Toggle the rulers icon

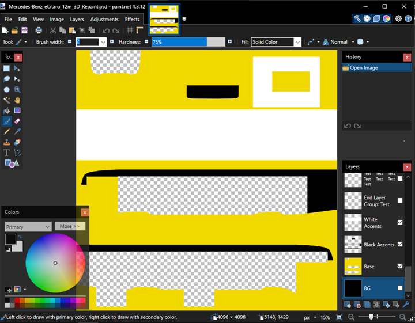coord(139,31)
